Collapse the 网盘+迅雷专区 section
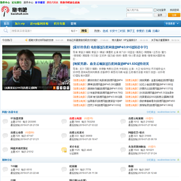Image resolution: width=181 pixels, height=181 pixels. pyautogui.click(x=178, y=112)
